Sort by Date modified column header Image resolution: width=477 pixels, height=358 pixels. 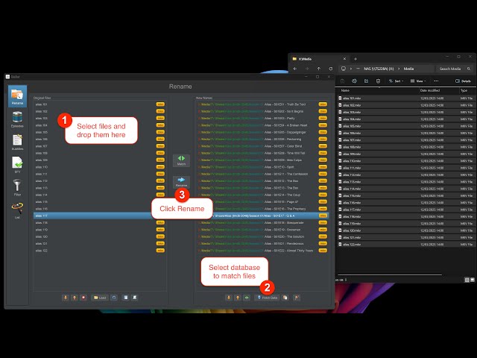click(430, 90)
